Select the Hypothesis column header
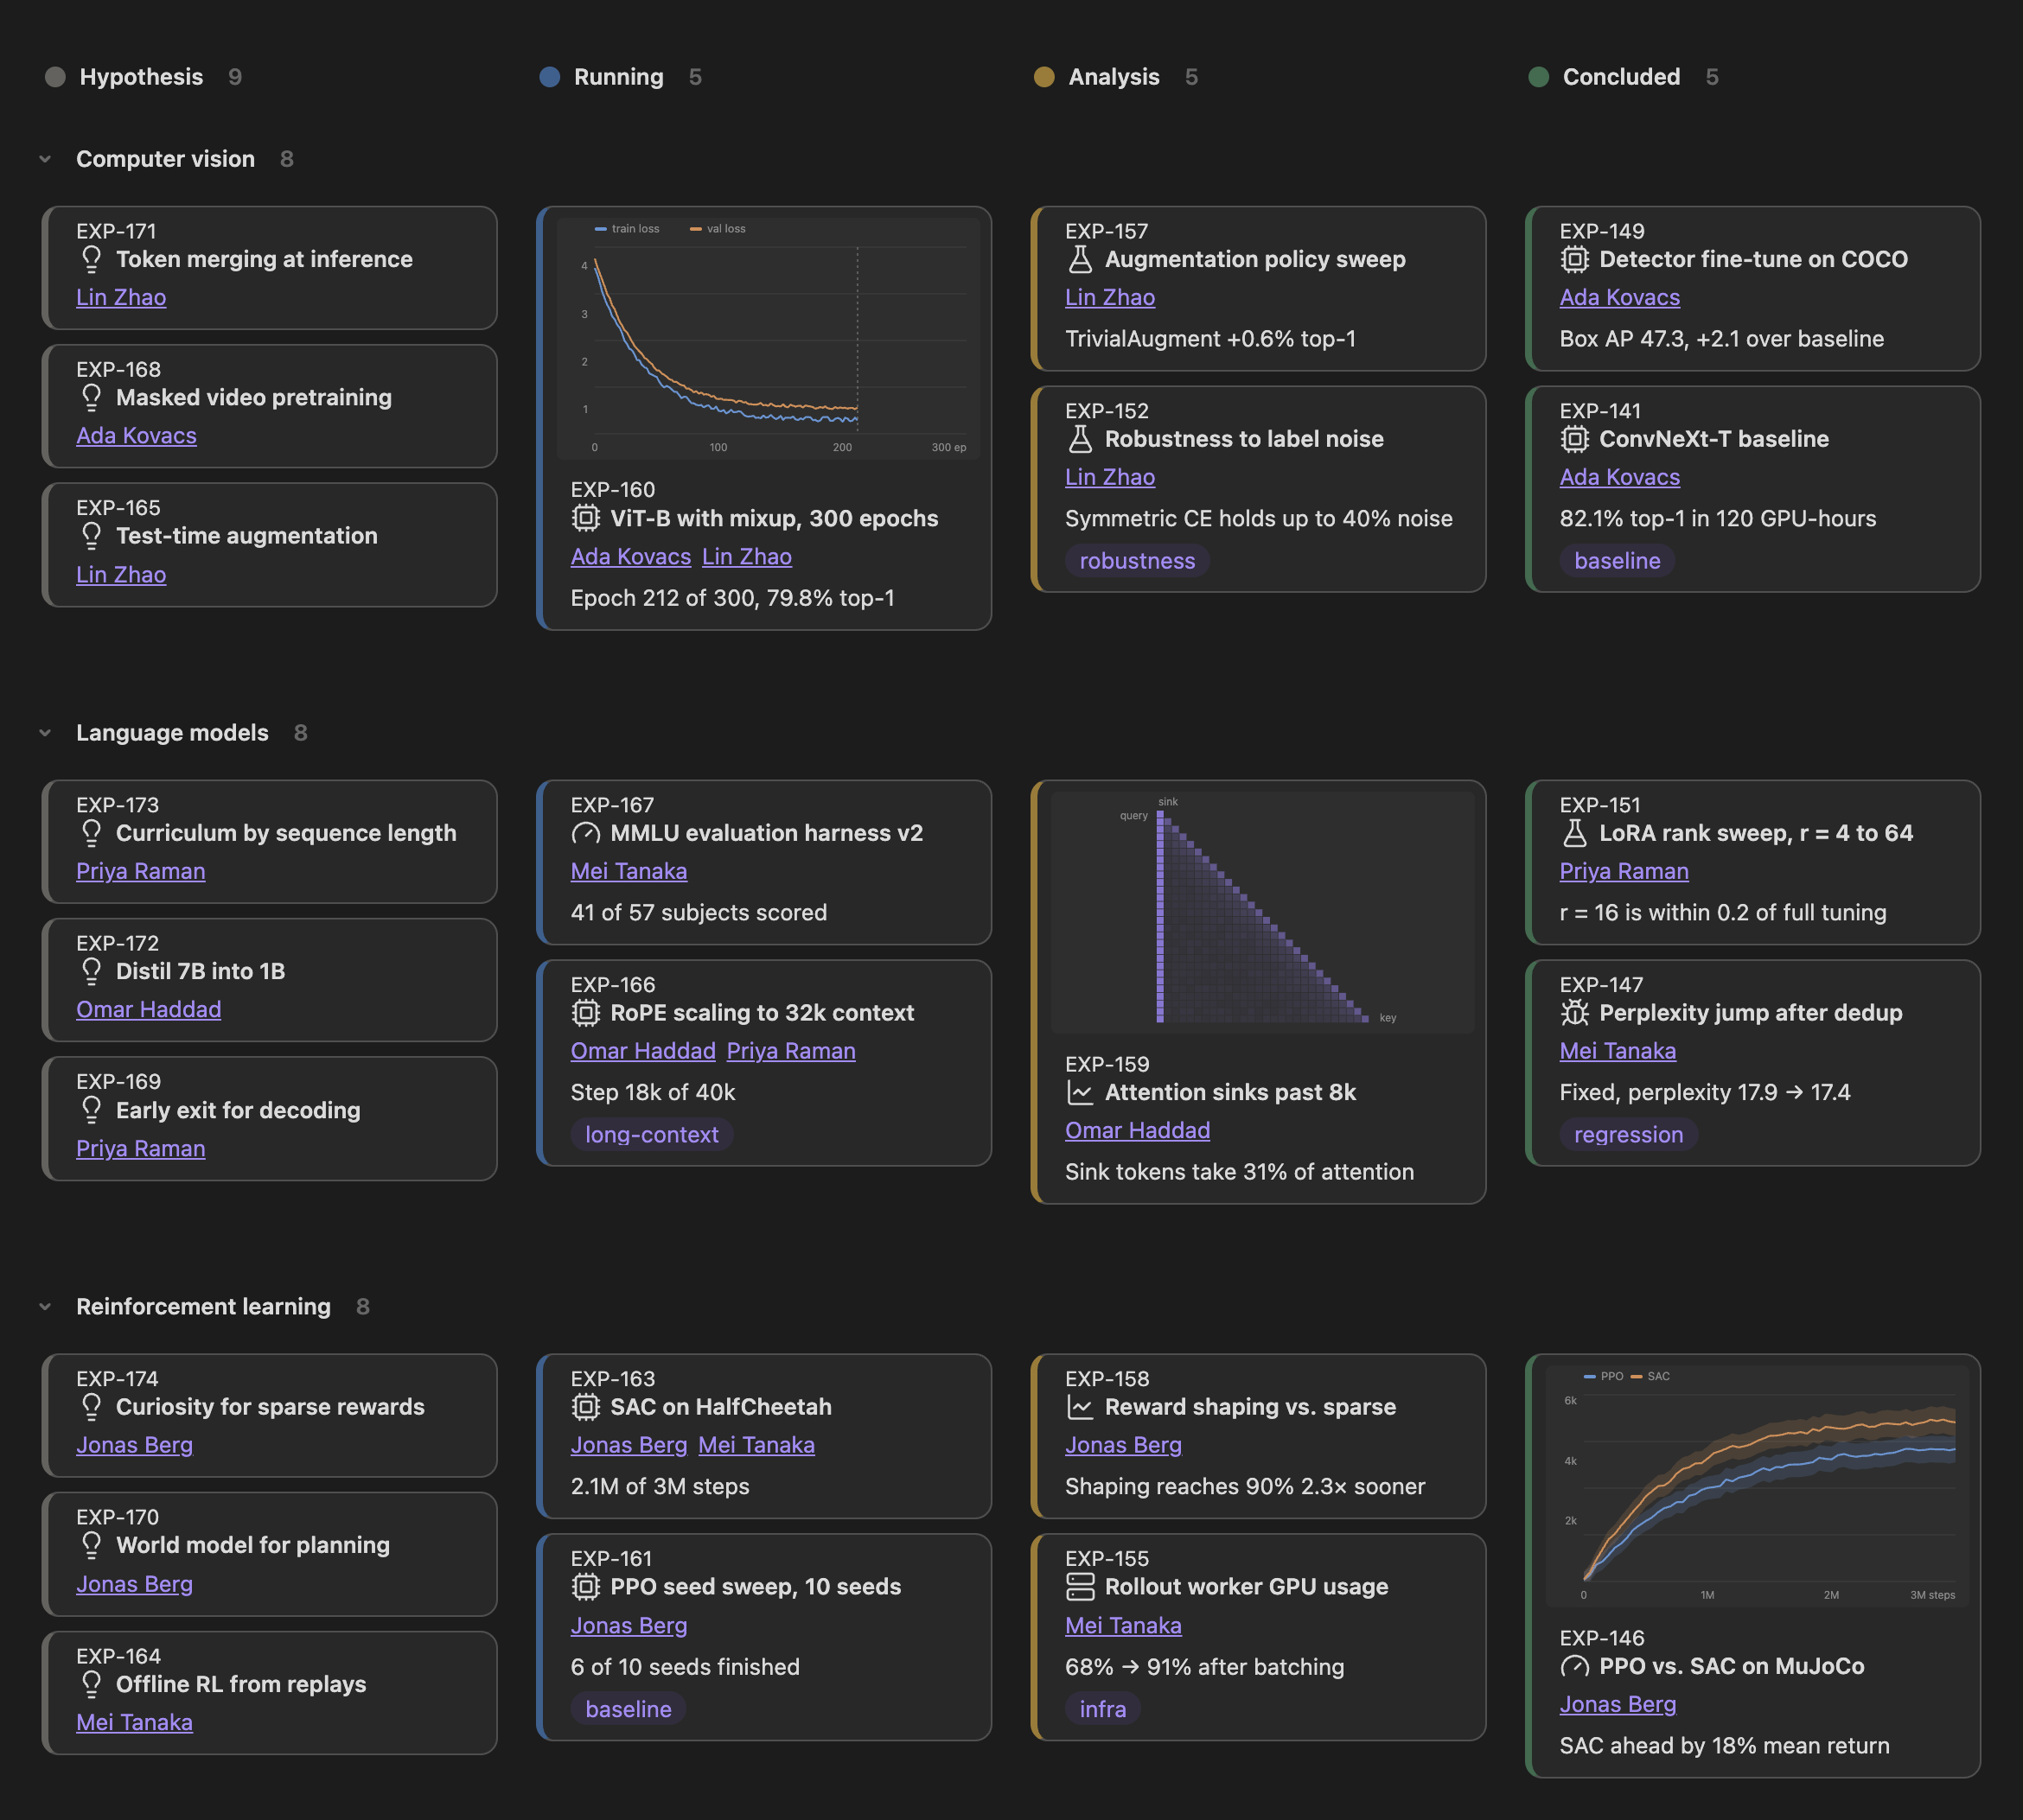The image size is (2023, 1820). pos(142,77)
